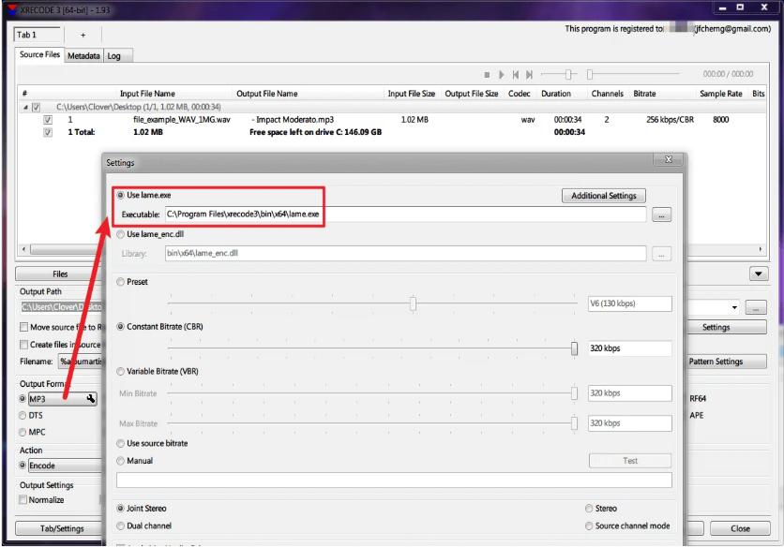Screen dimensions: 784x547
Task: Sort by Input File Name column header
Action: (147, 94)
